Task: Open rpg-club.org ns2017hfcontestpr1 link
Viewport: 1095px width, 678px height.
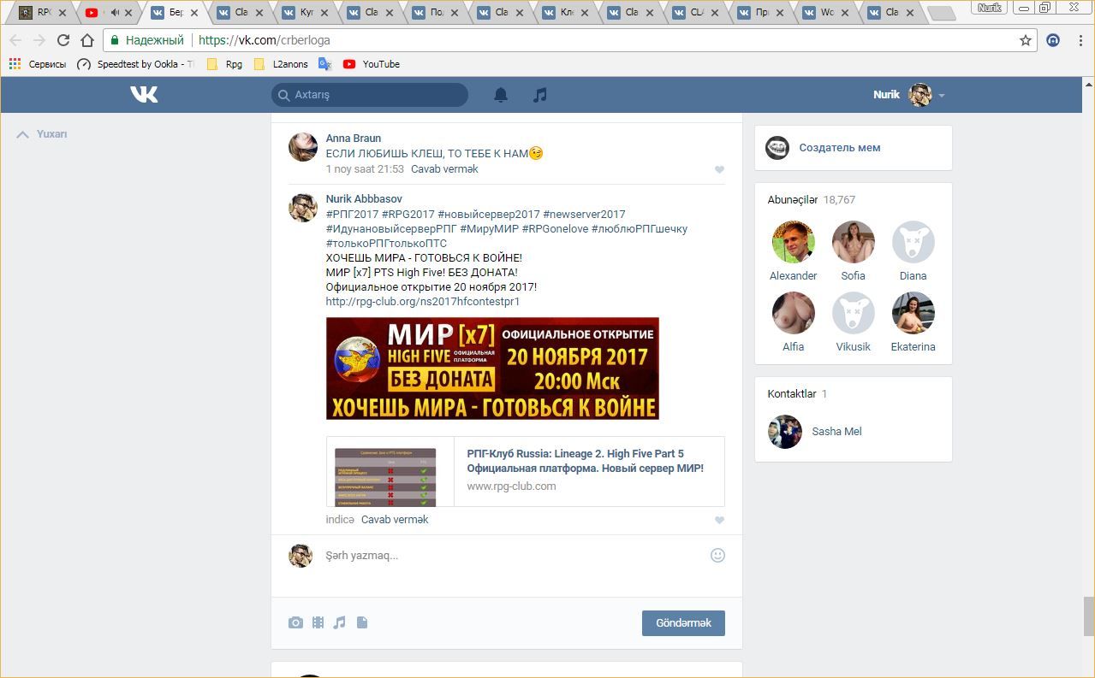Action: pos(423,302)
